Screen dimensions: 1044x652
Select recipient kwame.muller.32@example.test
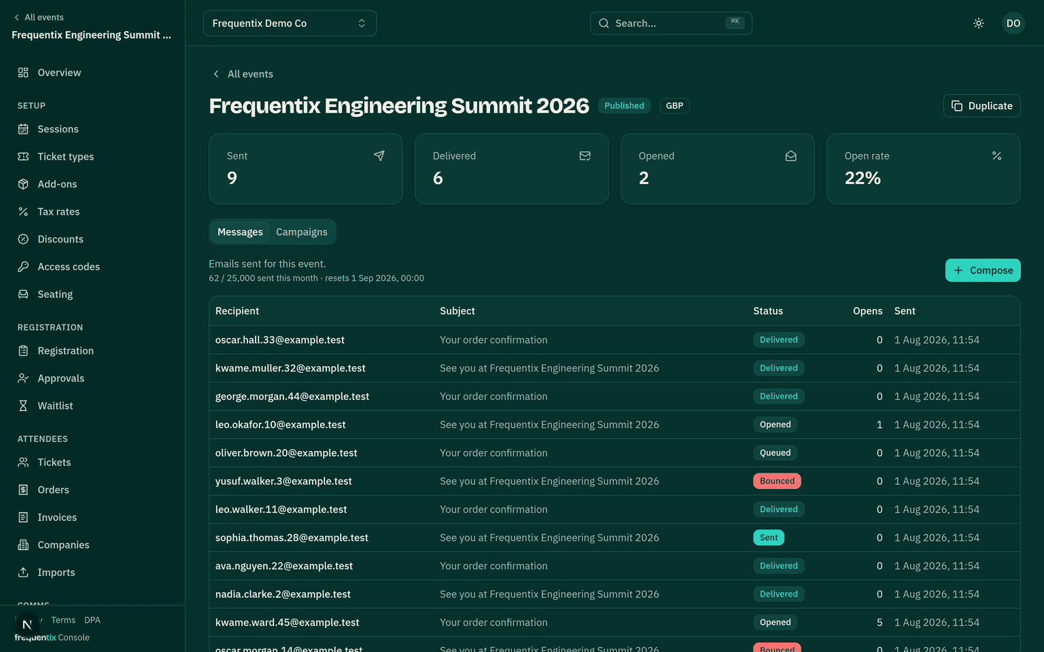pyautogui.click(x=290, y=368)
